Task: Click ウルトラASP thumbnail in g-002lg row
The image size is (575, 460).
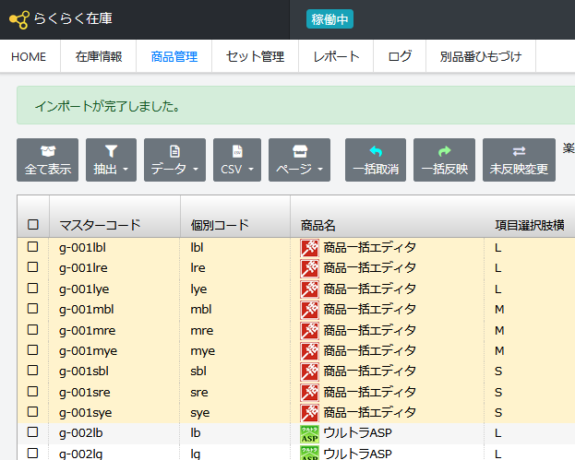Action: [x=309, y=453]
